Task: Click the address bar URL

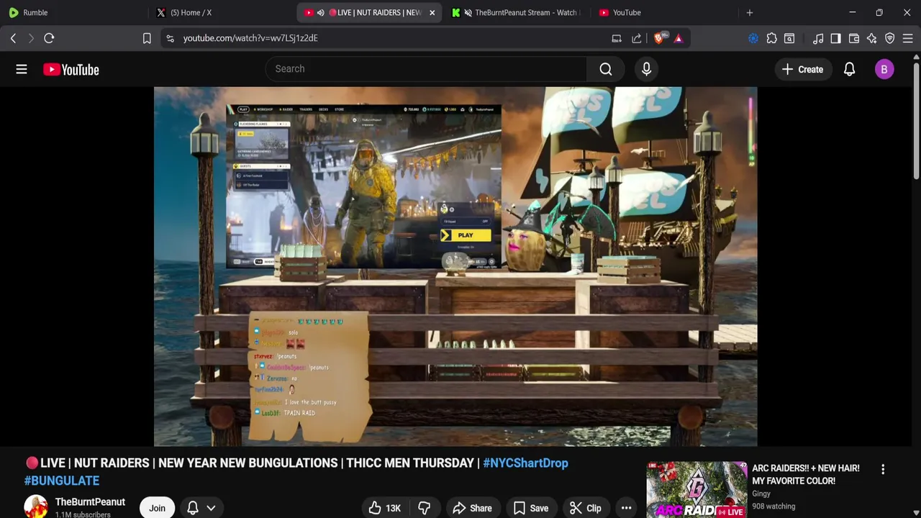Action: [x=250, y=38]
